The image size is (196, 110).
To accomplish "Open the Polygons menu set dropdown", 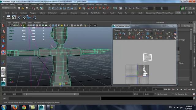I will click(9, 8).
